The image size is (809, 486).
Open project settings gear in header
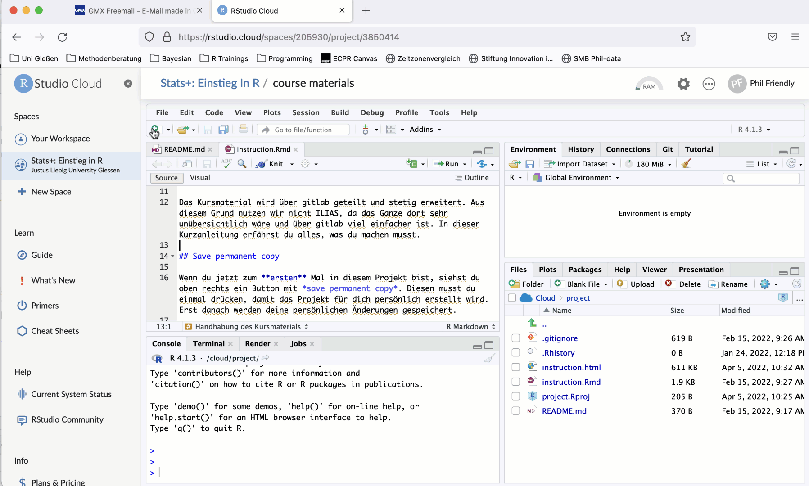pyautogui.click(x=683, y=84)
